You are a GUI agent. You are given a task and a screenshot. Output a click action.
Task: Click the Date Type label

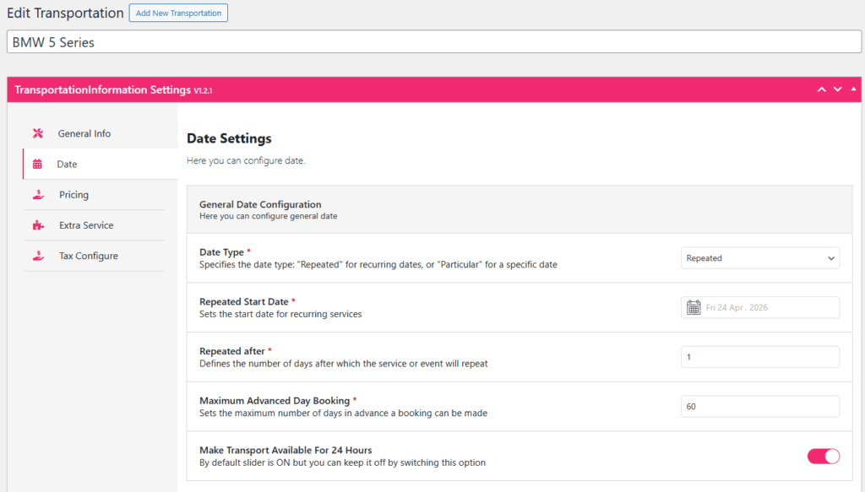(221, 251)
